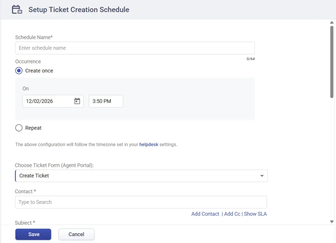The image size is (336, 243).
Task: Open the calendar picker for the date field
Action: 77,101
